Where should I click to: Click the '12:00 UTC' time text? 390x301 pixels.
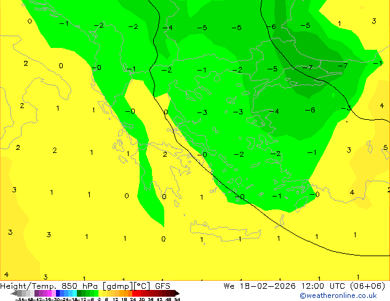click(x=324, y=286)
